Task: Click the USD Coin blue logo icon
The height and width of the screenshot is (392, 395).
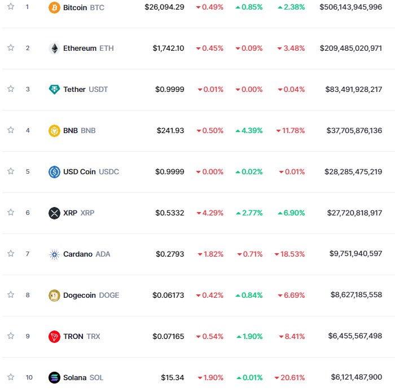Action: 54,172
